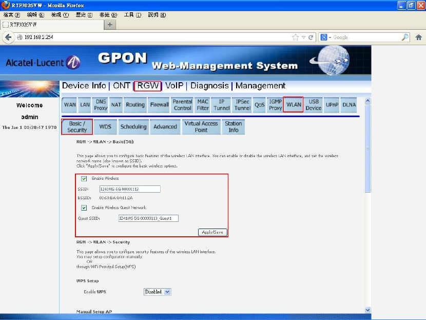The image size is (426, 320).
Task: Open the Diagnosis section
Action: [209, 86]
